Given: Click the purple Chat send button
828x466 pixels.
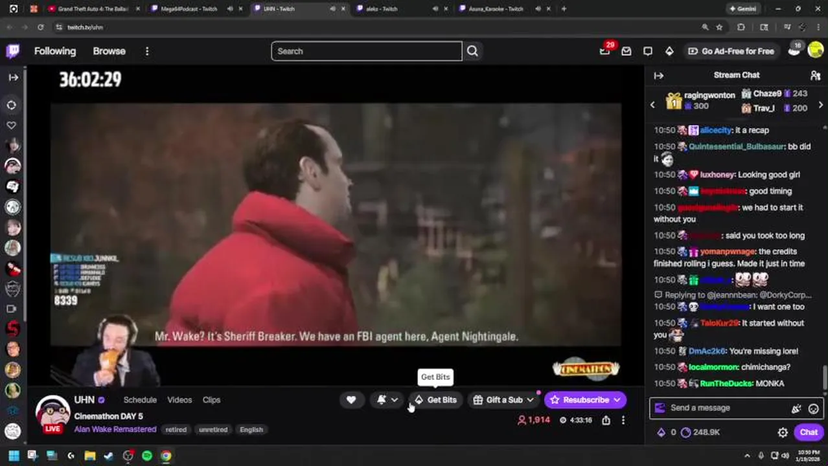Looking at the screenshot, I should (809, 432).
